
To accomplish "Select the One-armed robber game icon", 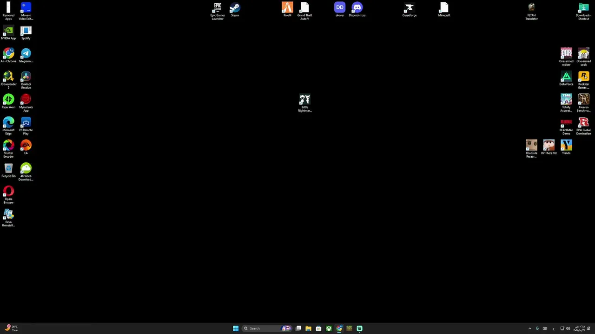I will pyautogui.click(x=566, y=57).
